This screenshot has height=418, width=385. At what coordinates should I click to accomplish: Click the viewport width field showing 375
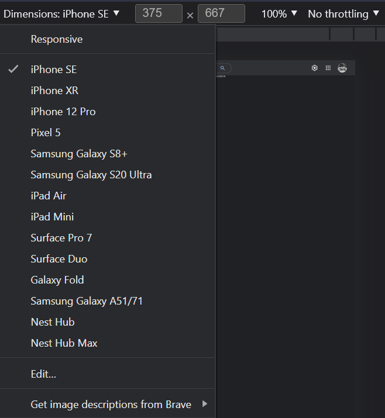(159, 13)
